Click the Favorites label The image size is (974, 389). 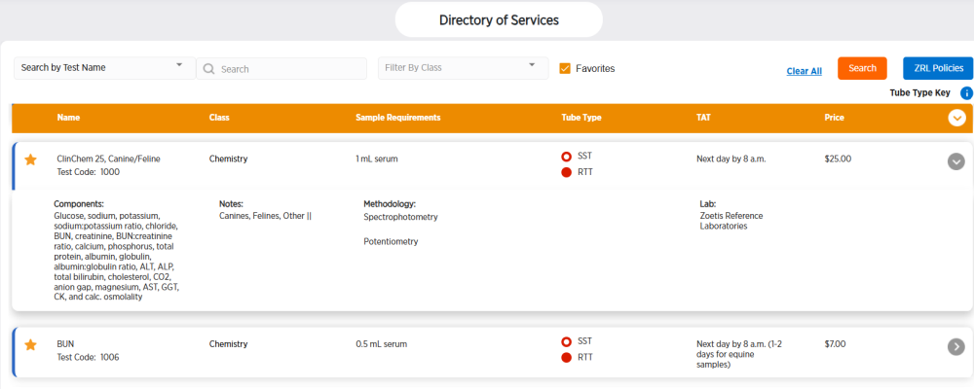(595, 68)
